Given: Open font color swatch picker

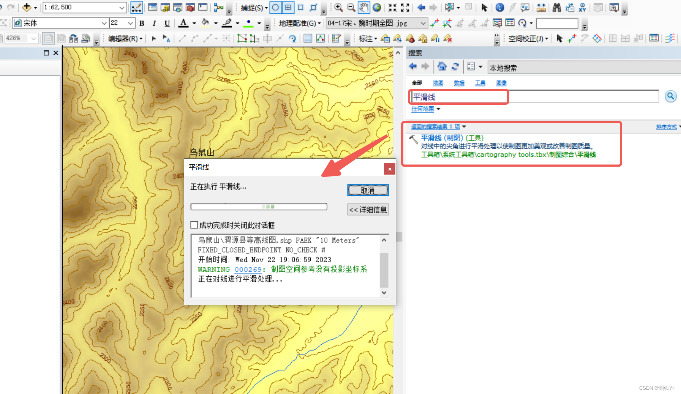Looking at the screenshot, I should [x=183, y=23].
